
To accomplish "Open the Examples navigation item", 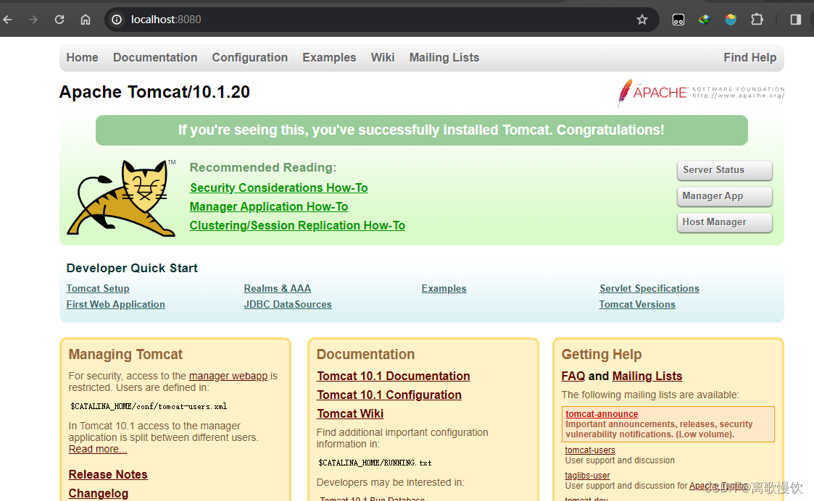I will (x=329, y=58).
